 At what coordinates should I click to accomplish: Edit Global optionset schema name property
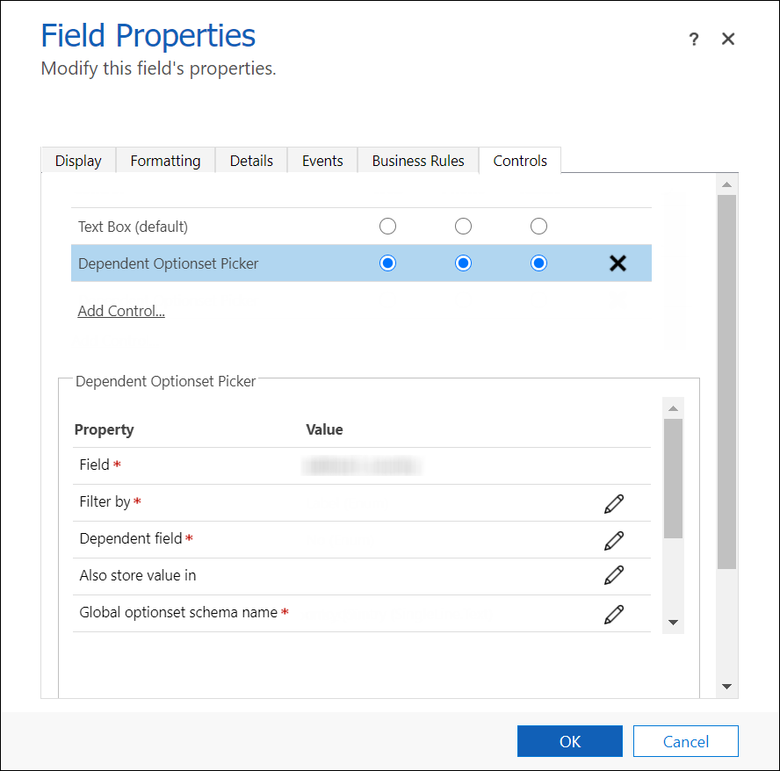point(614,614)
